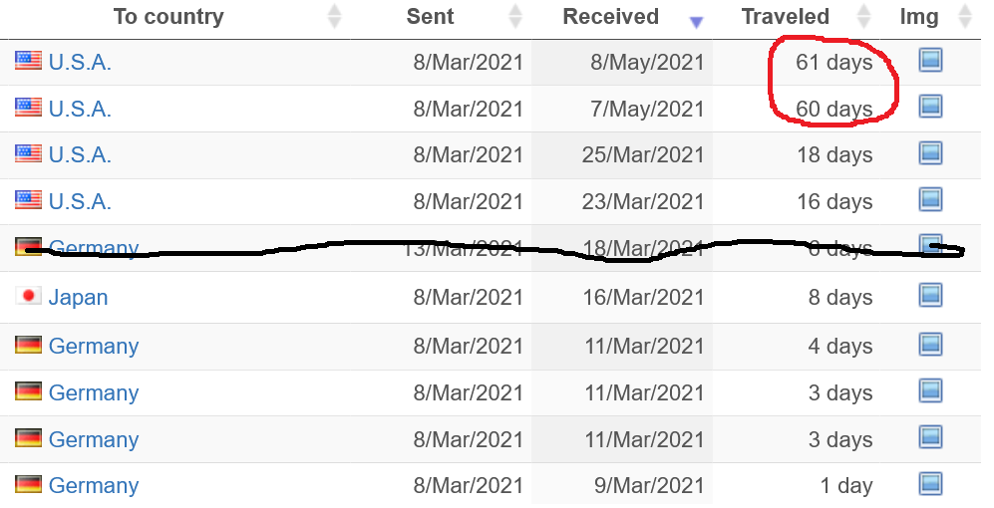Screen dimensions: 994x508
Task: Toggle Received column sort arrow
Action: pos(696,22)
